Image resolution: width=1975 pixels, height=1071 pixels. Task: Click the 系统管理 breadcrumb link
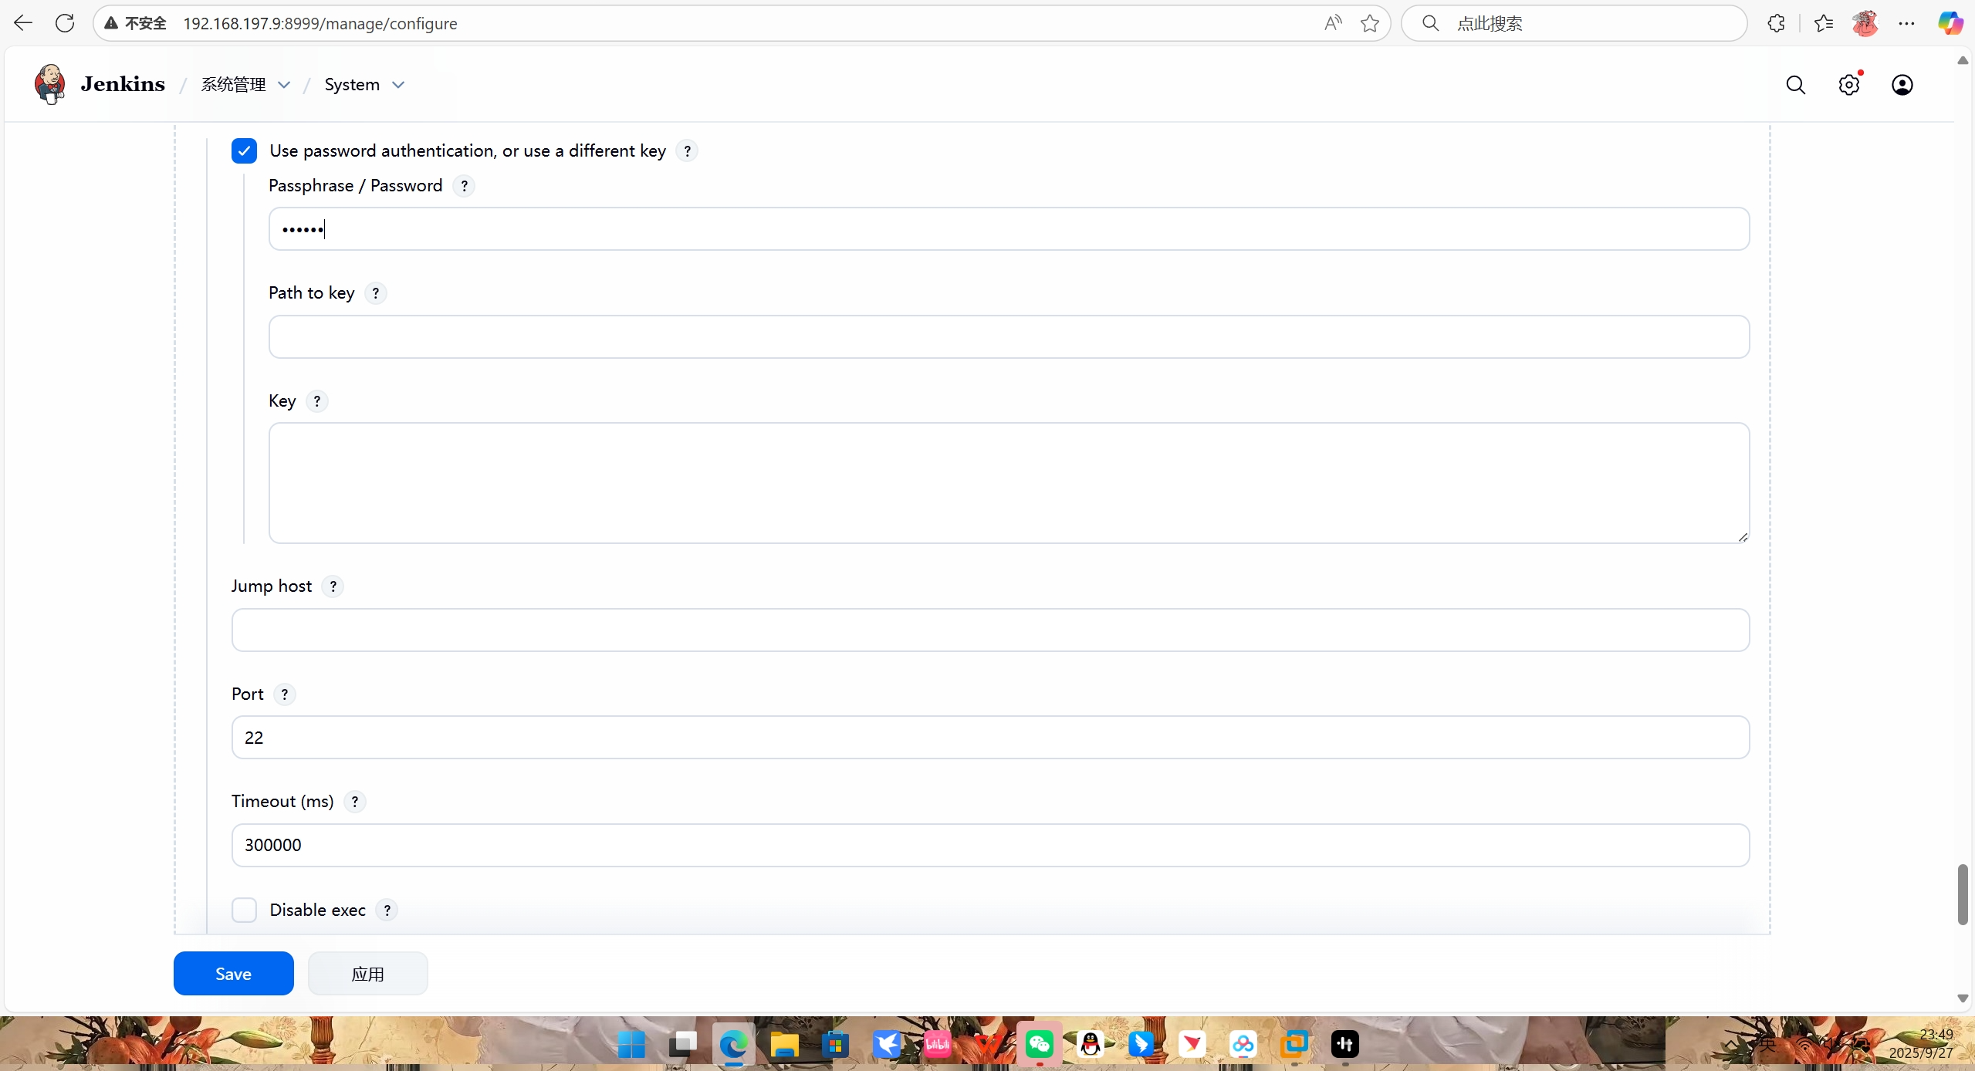(234, 85)
